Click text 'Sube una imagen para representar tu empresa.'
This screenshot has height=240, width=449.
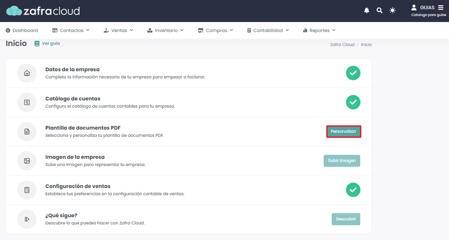click(x=95, y=165)
